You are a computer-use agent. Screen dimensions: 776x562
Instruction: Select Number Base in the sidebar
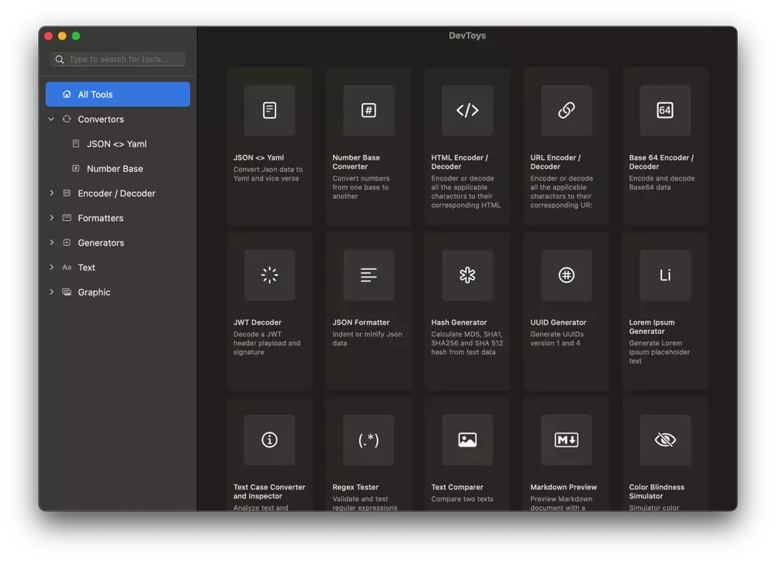[115, 168]
